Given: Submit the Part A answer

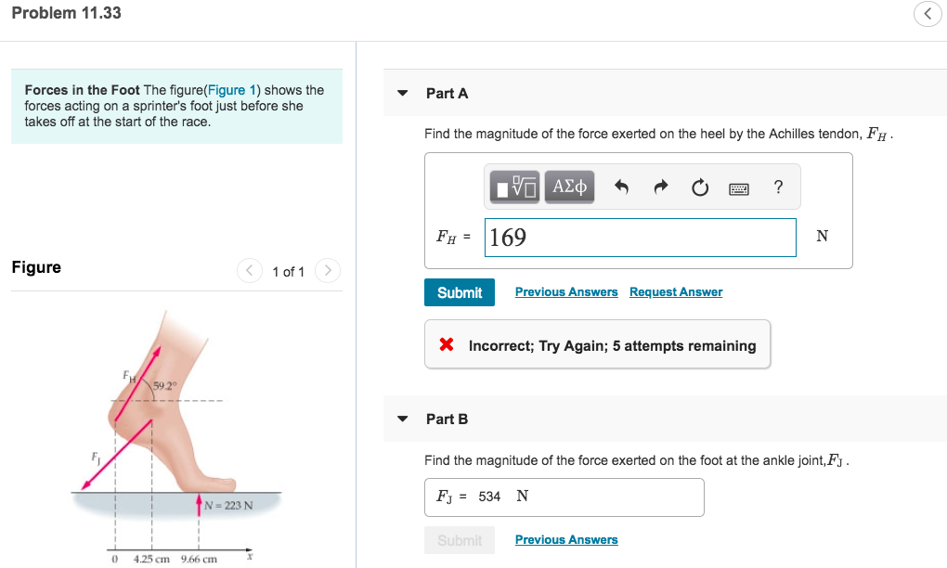Looking at the screenshot, I should coord(459,291).
